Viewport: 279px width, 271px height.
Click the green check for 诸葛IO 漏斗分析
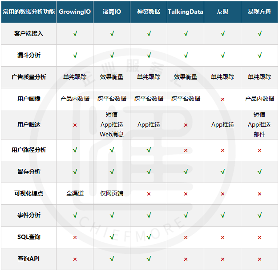pyautogui.click(x=112, y=55)
